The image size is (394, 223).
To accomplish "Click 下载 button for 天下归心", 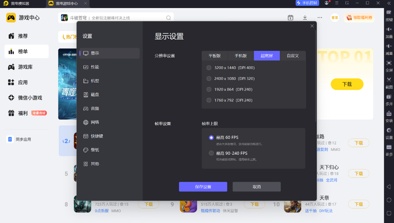I will (x=359, y=173).
